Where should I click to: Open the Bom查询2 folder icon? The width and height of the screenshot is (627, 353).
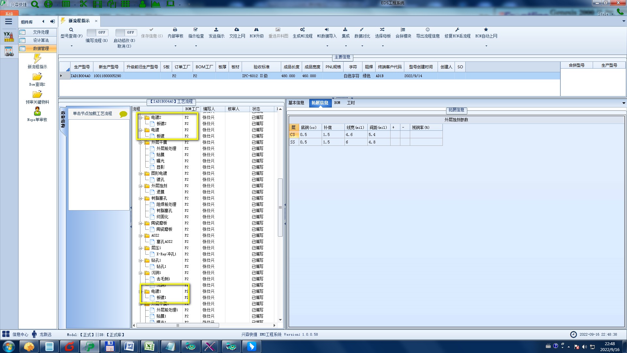(x=37, y=77)
